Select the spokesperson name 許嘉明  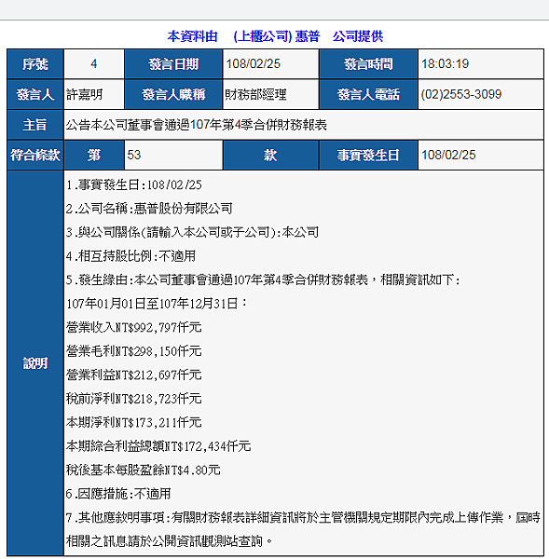click(x=85, y=94)
